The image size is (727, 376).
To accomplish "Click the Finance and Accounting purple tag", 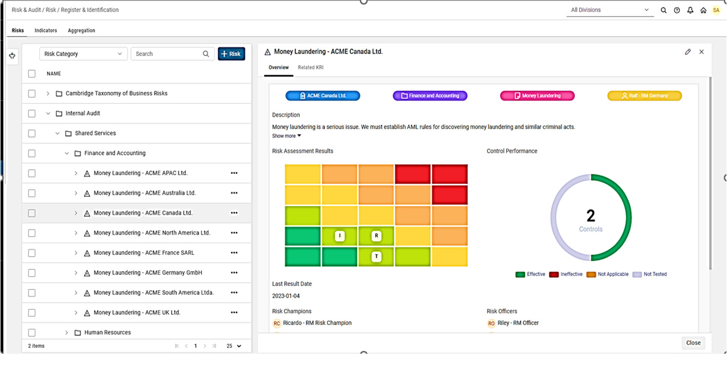I will point(430,96).
